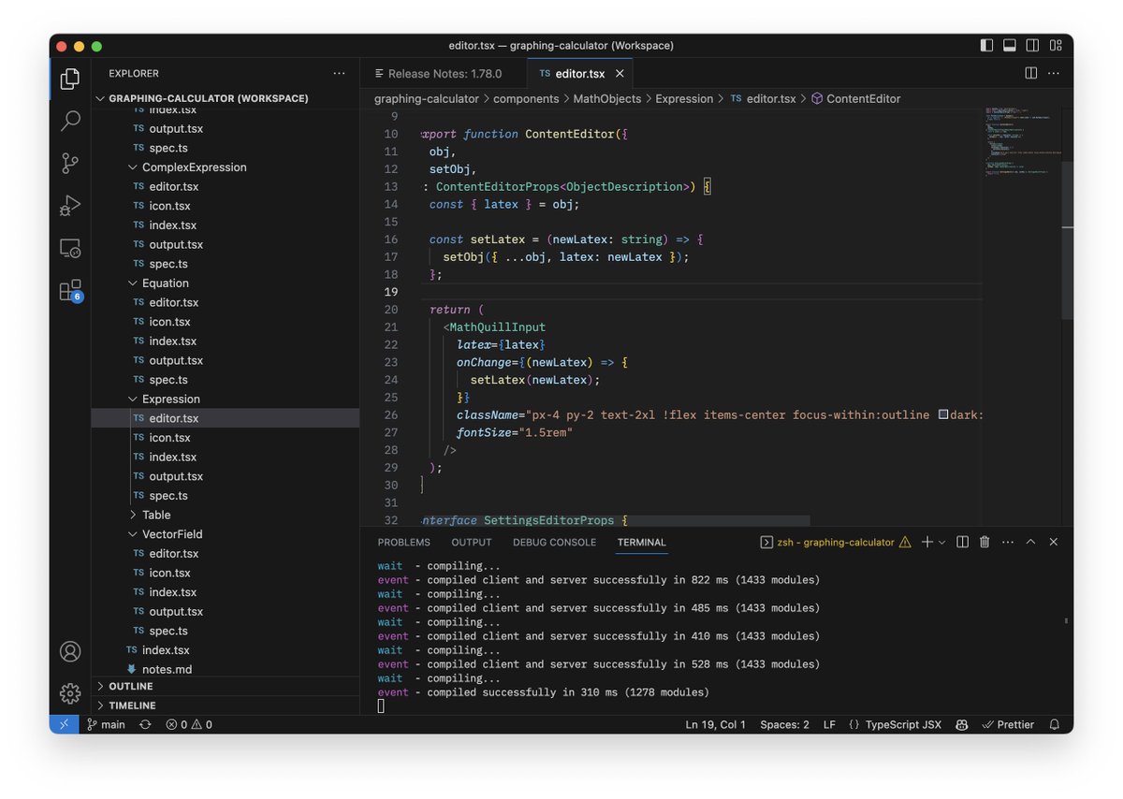Switch to DEBUG CONSOLE tab
This screenshot has height=799, width=1123.
tap(554, 542)
